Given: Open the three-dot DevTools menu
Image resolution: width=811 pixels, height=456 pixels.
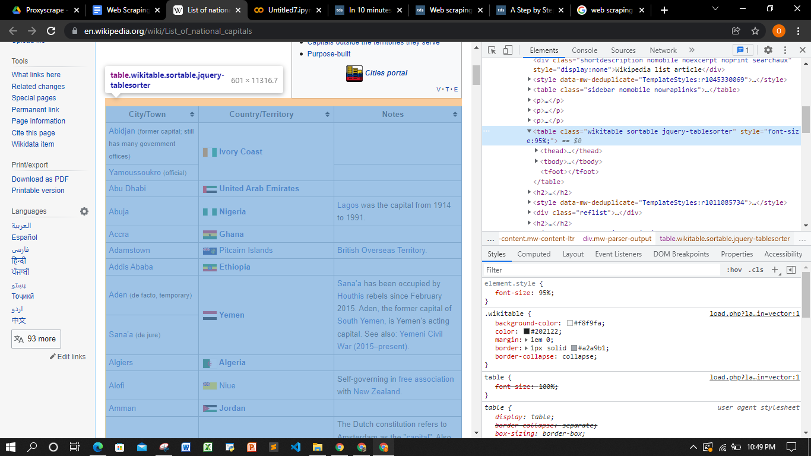Looking at the screenshot, I should click(785, 50).
